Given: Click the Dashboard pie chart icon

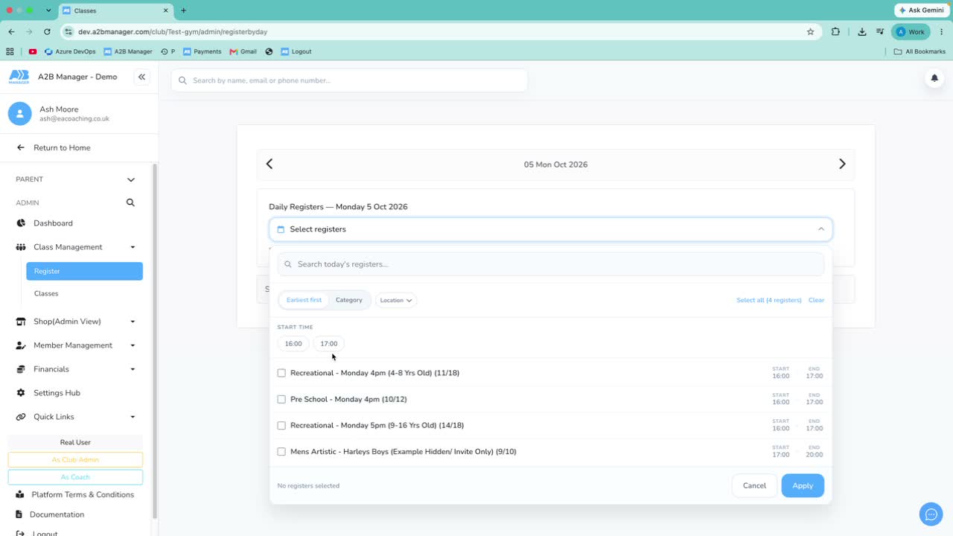Looking at the screenshot, I should point(21,223).
